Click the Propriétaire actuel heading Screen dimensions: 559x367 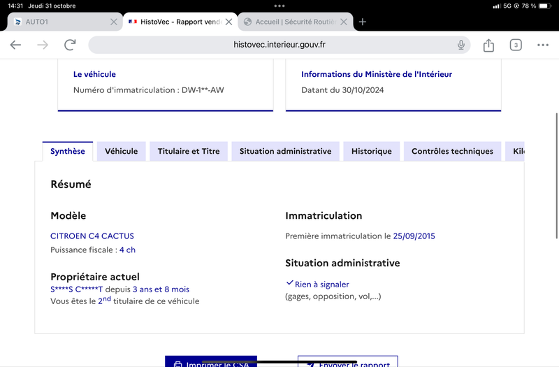tap(95, 277)
